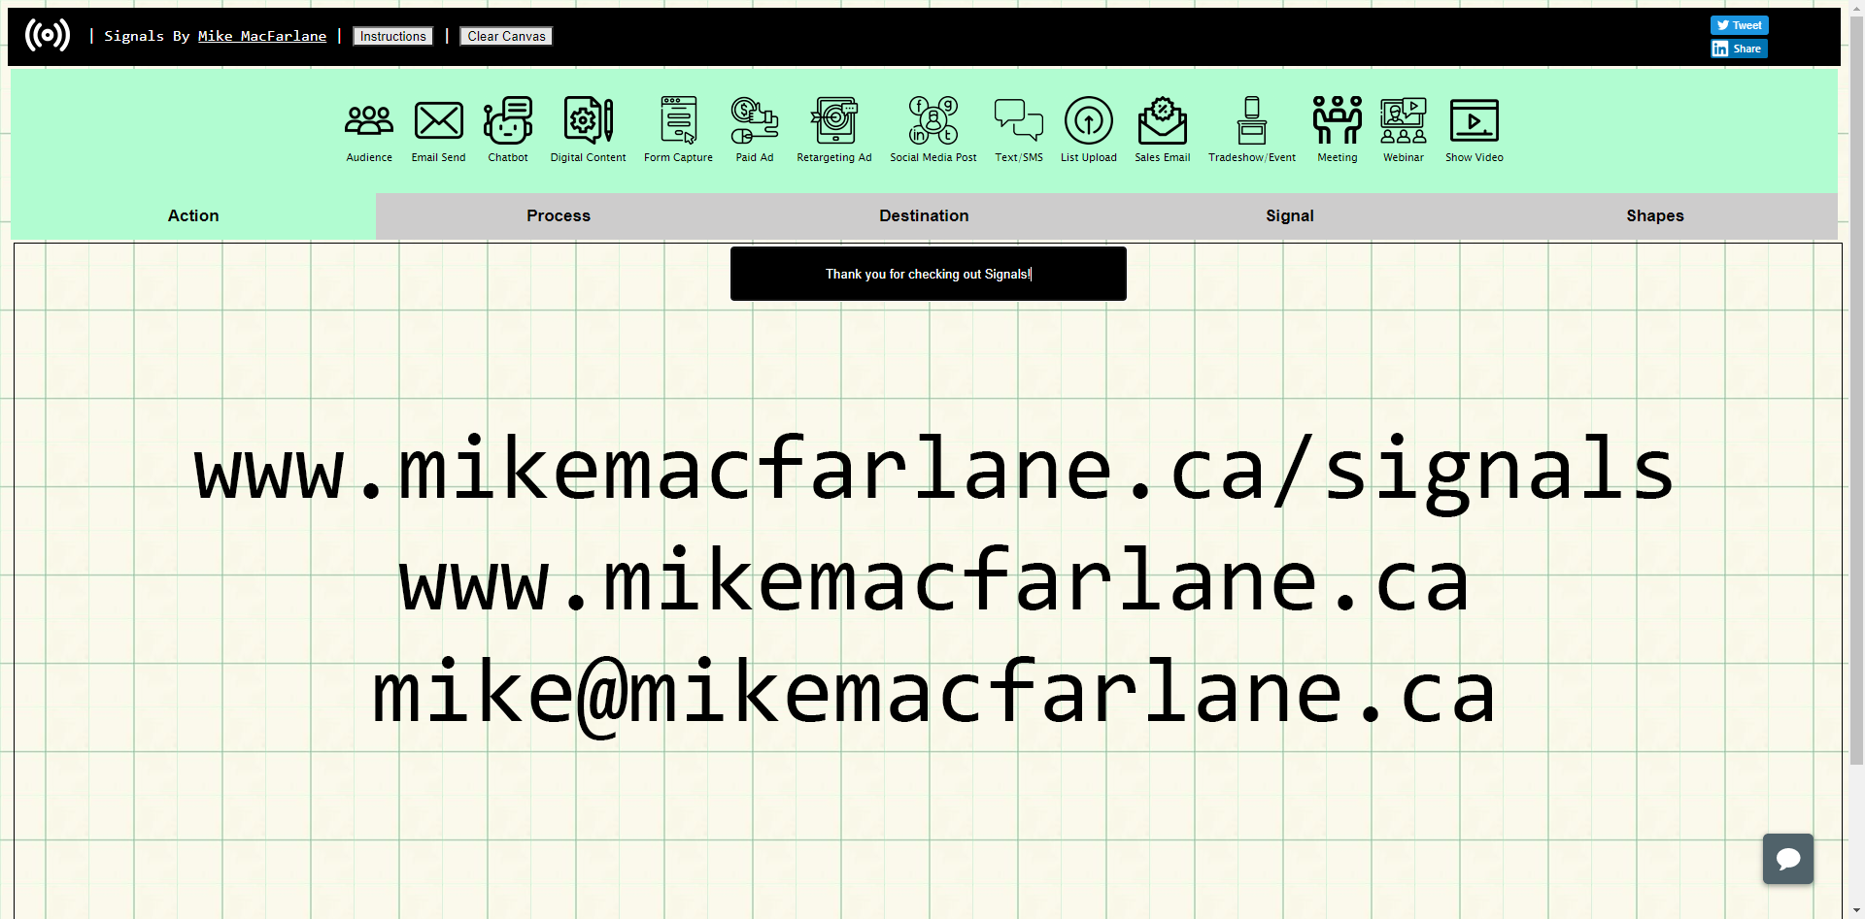This screenshot has height=919, width=1865.
Task: Open the Instructions button
Action: (x=393, y=36)
